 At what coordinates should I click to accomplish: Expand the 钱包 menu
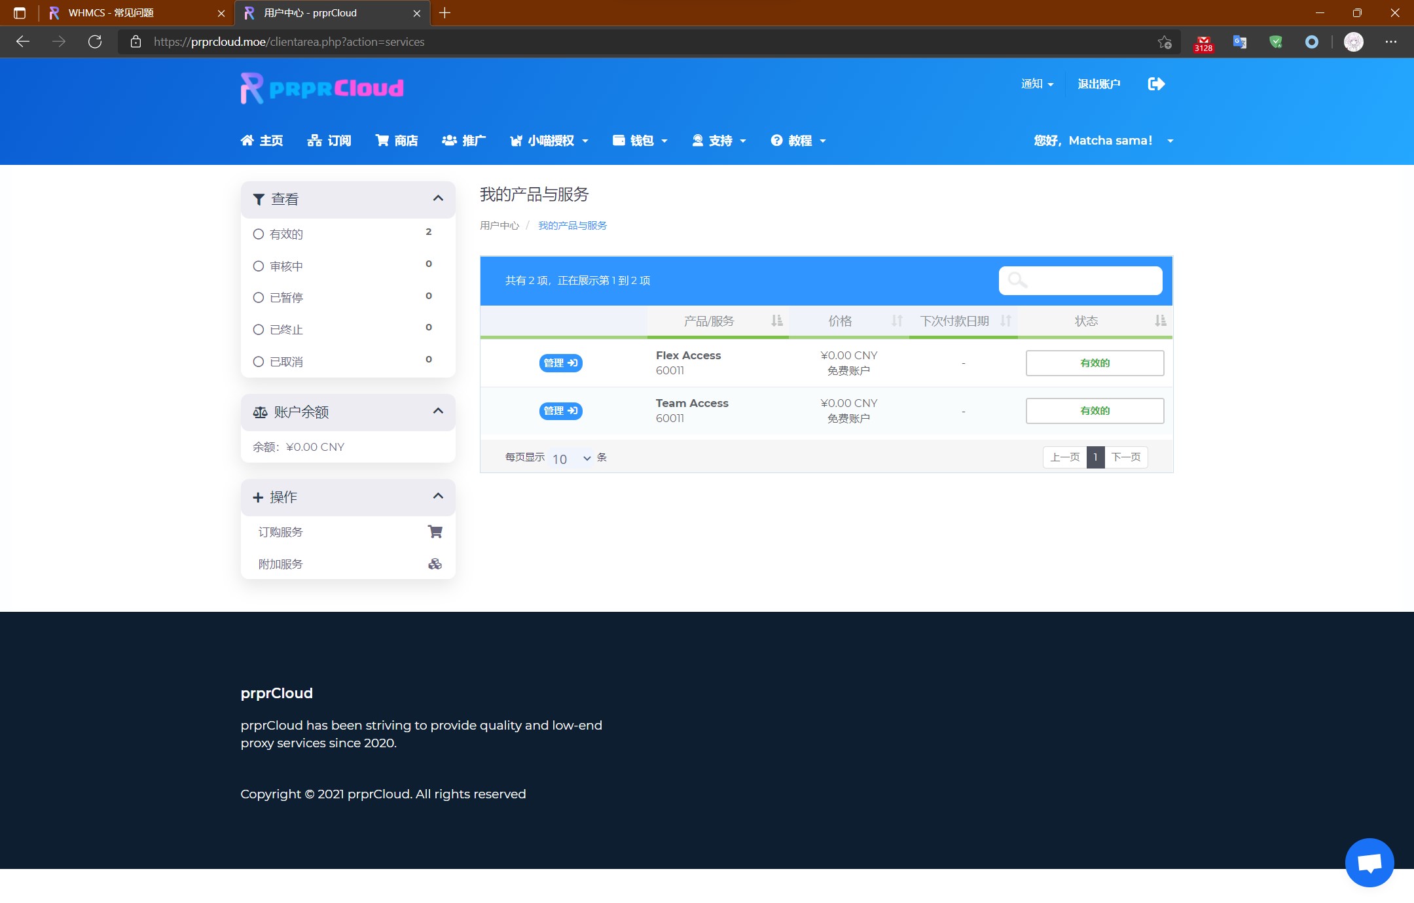coord(640,141)
